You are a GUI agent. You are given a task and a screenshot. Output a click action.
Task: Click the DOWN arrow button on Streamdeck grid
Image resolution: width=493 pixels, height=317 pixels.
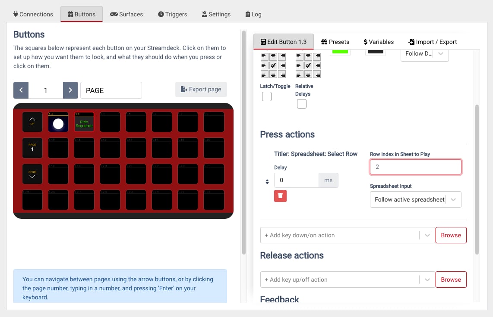[32, 174]
